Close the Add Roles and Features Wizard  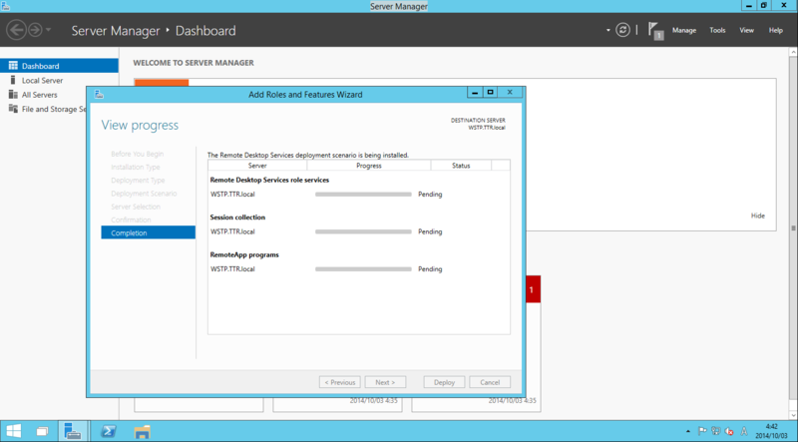click(x=510, y=92)
